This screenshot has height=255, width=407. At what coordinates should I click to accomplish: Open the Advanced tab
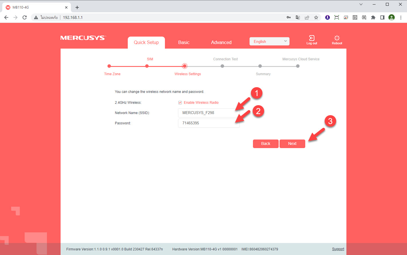click(221, 42)
